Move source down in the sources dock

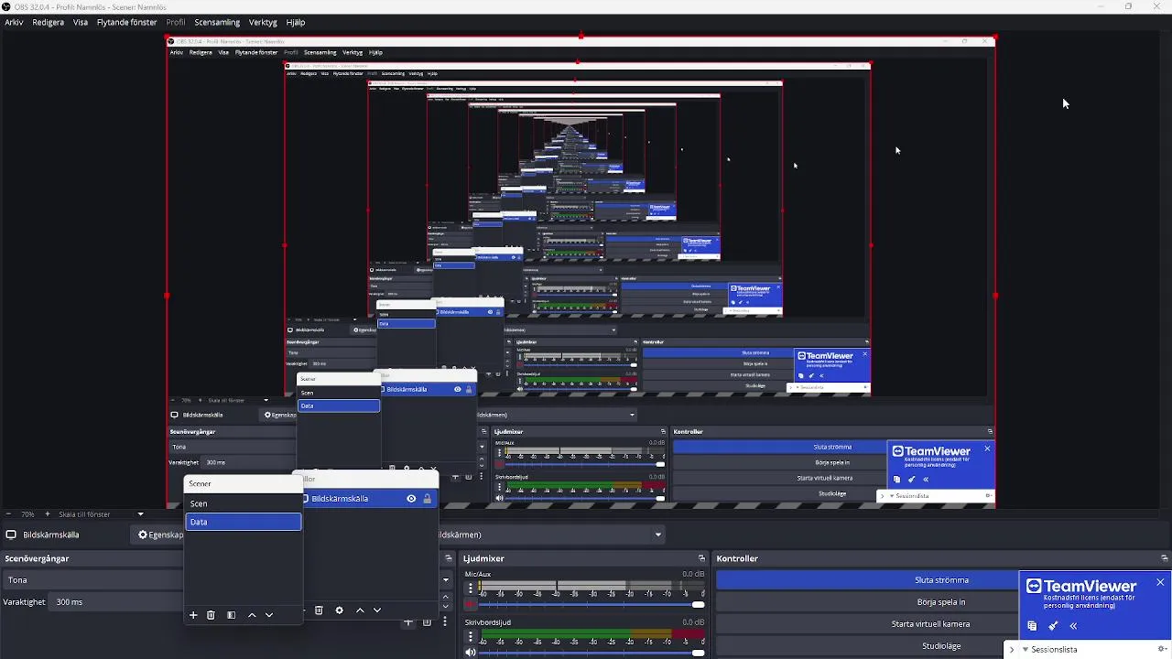(x=376, y=610)
